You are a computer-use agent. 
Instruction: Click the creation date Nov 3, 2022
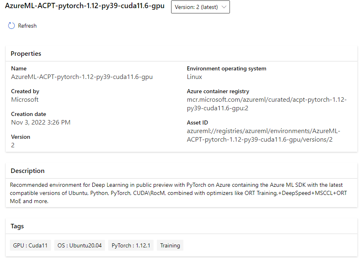pos(41,122)
